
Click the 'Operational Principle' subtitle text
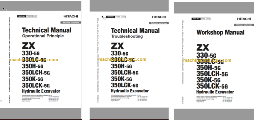pyautogui.click(x=43, y=36)
